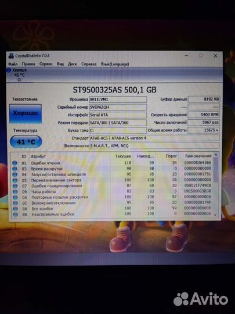Minimize the CrystalDiskInfo window
Viewport: 235px width, 314px height.
click(x=186, y=56)
